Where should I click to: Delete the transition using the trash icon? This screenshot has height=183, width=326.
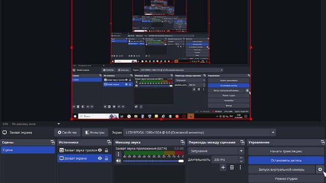click(232, 167)
